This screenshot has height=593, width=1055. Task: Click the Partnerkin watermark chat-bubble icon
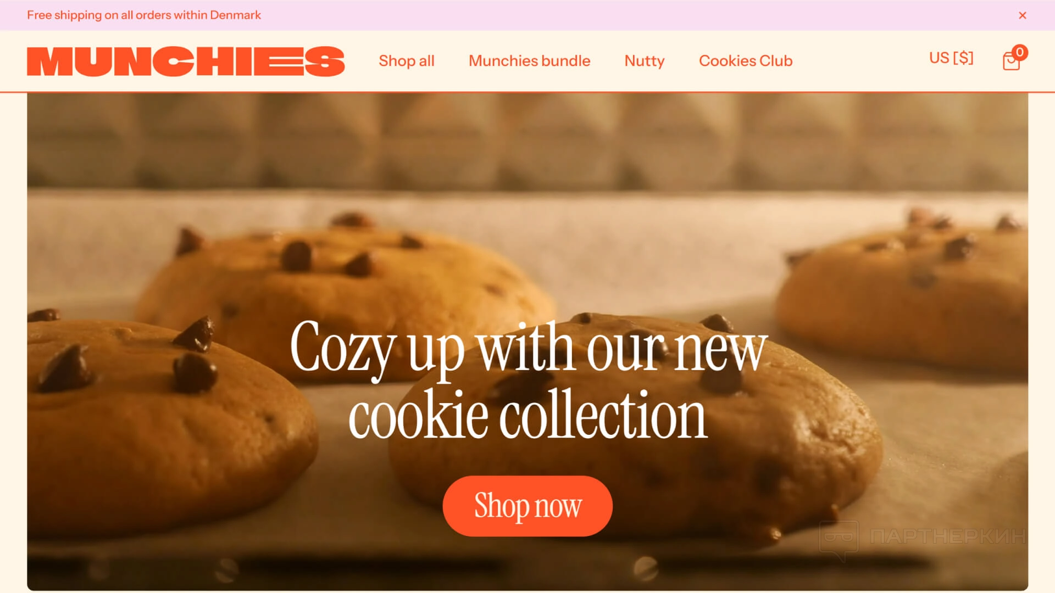(x=839, y=541)
